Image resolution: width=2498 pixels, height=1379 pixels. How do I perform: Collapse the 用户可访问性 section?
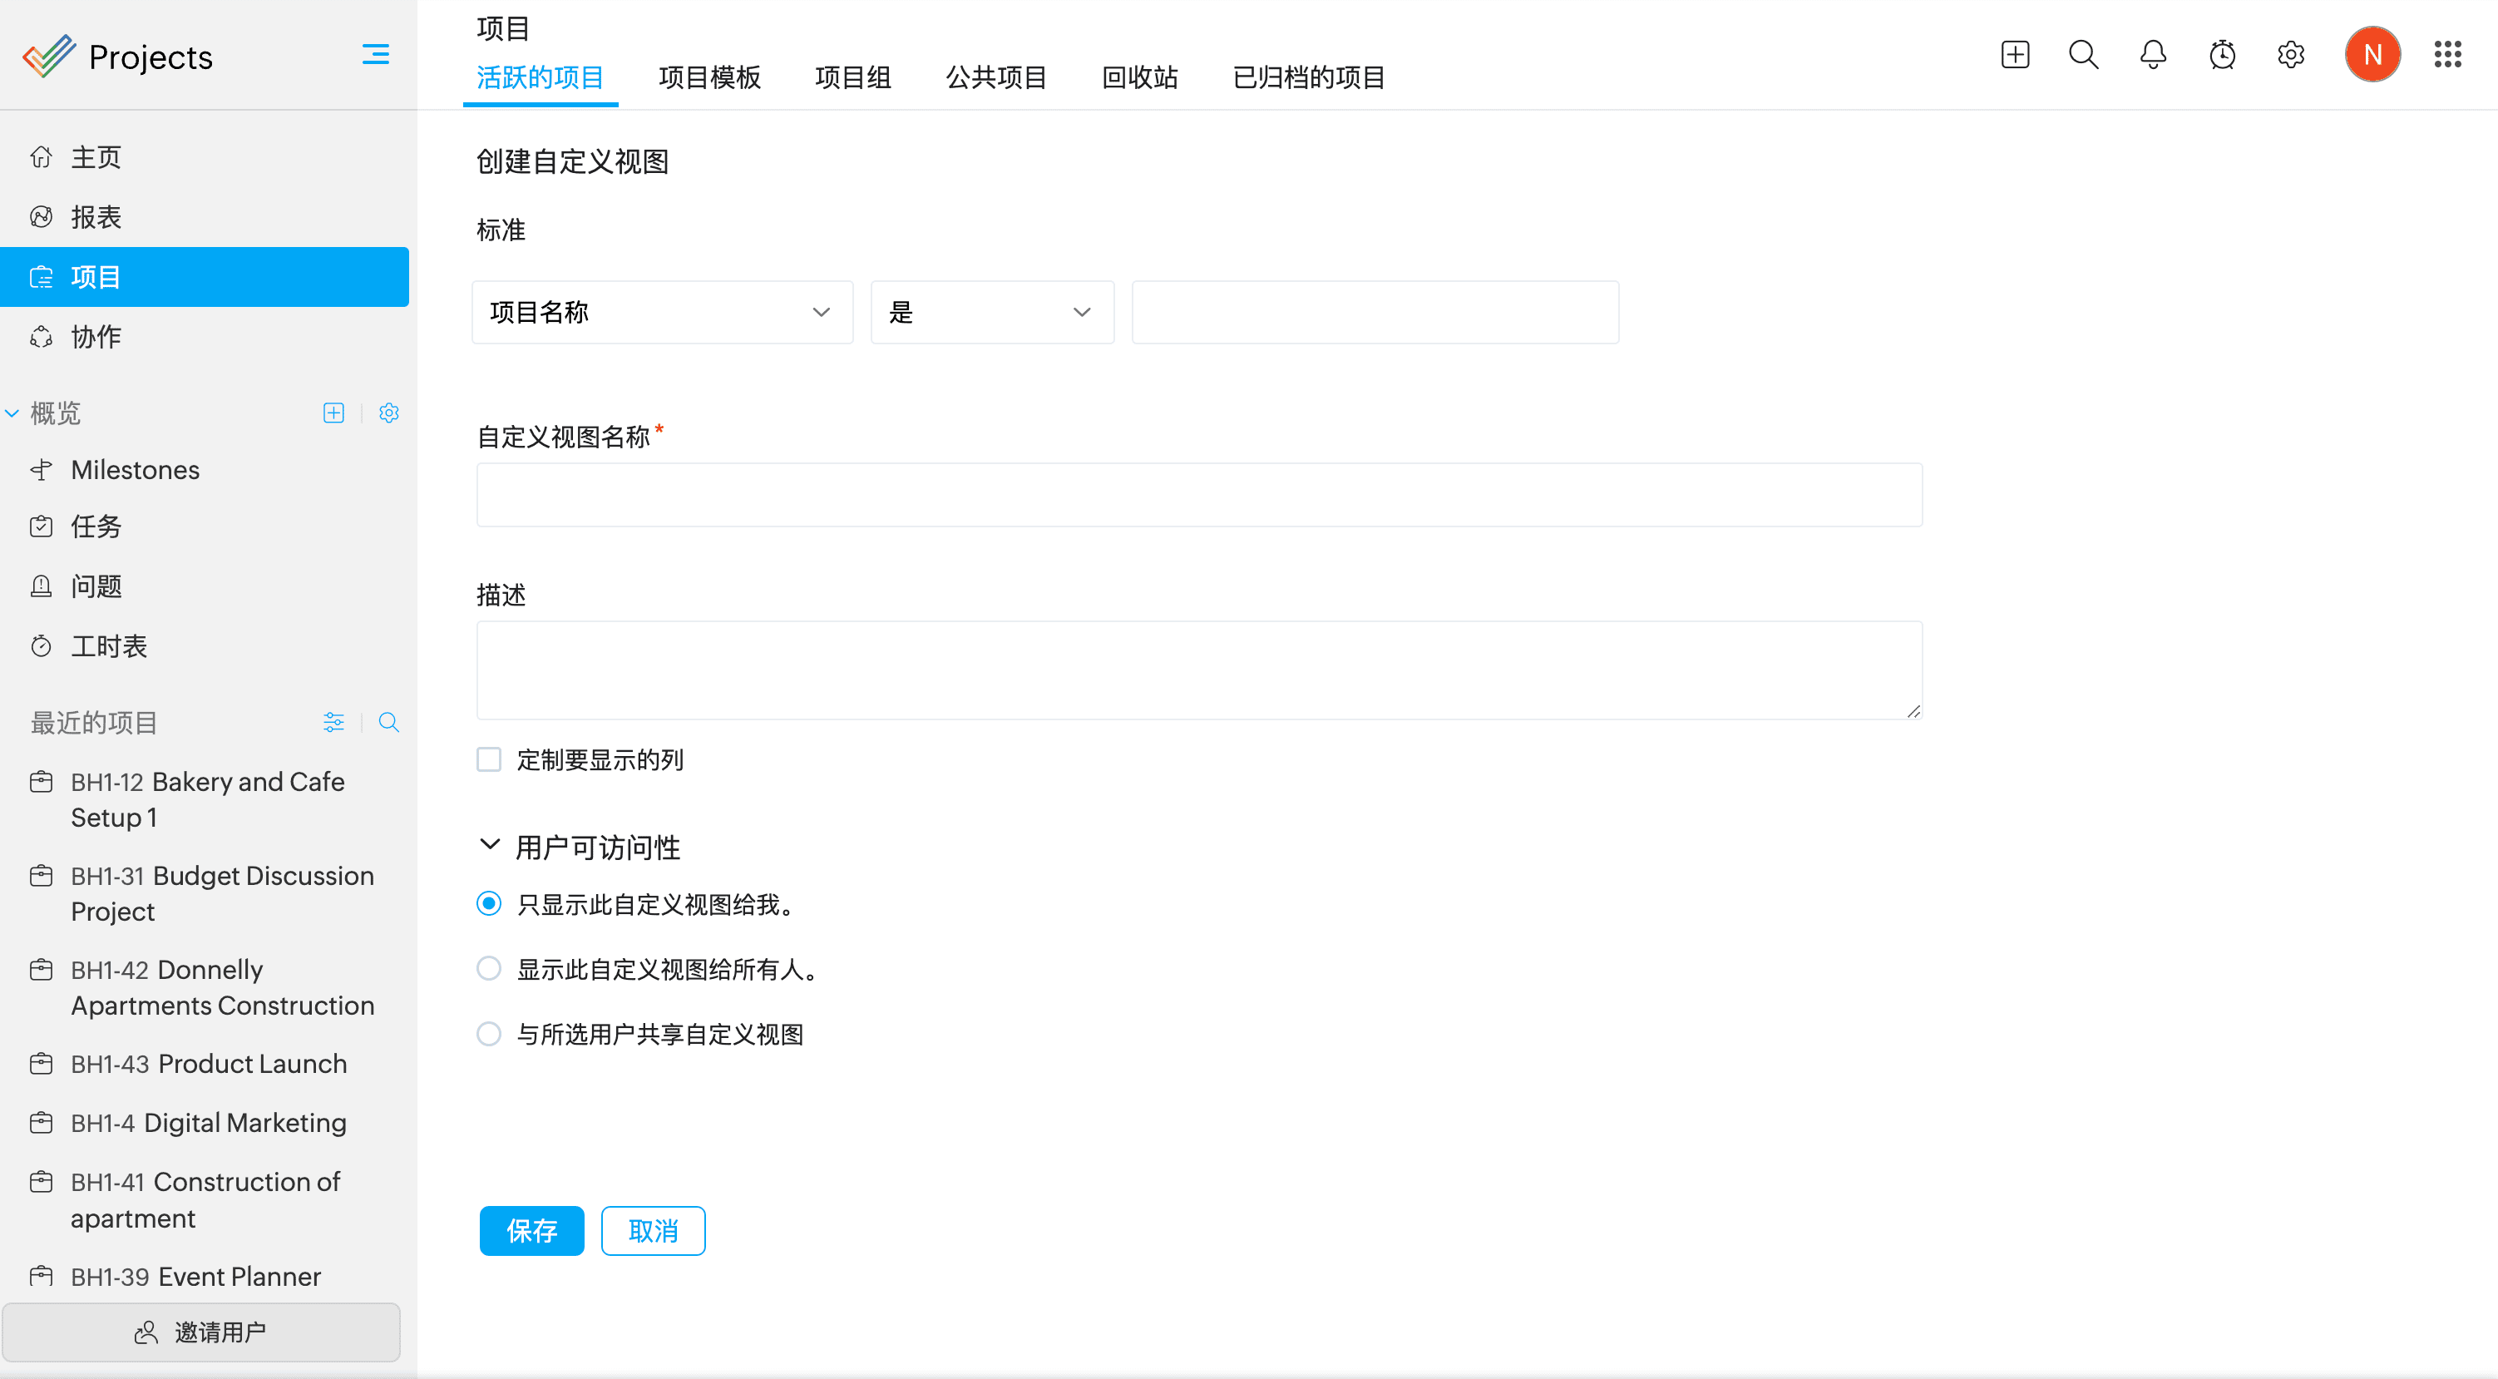490,846
